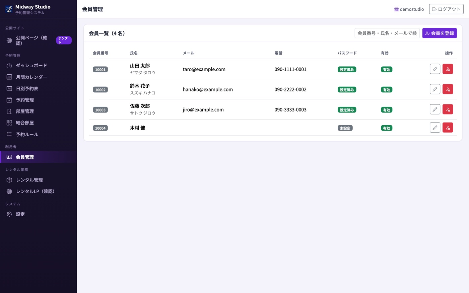Edit member 木村 健 using pencil icon

pyautogui.click(x=435, y=128)
